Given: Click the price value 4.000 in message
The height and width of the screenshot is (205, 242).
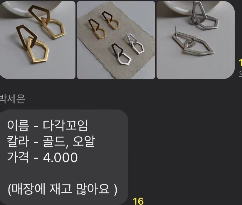Looking at the screenshot, I should [60, 158].
